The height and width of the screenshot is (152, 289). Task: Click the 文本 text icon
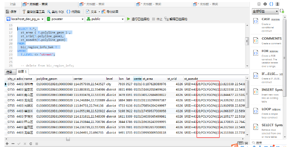[88, 11]
